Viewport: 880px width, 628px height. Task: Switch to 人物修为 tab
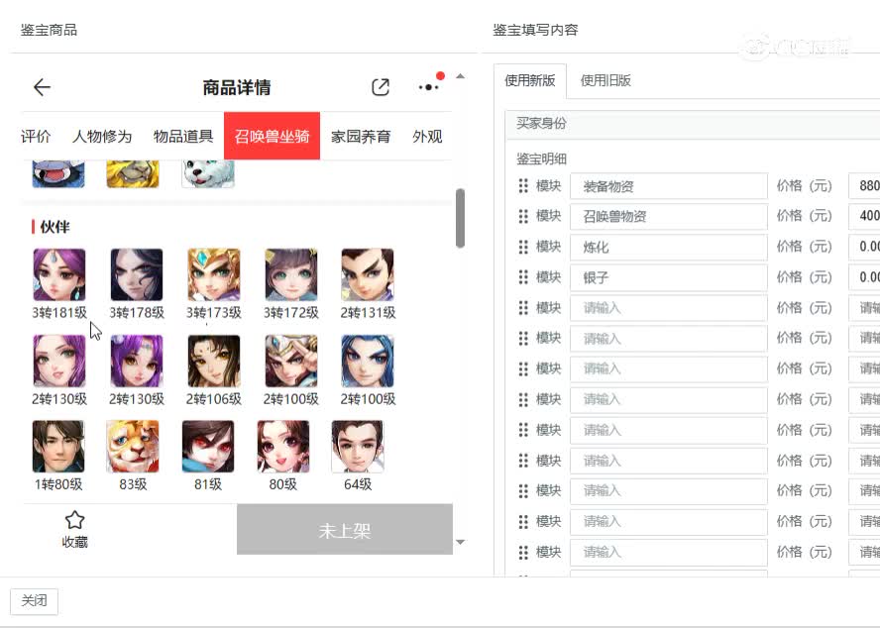pyautogui.click(x=102, y=137)
